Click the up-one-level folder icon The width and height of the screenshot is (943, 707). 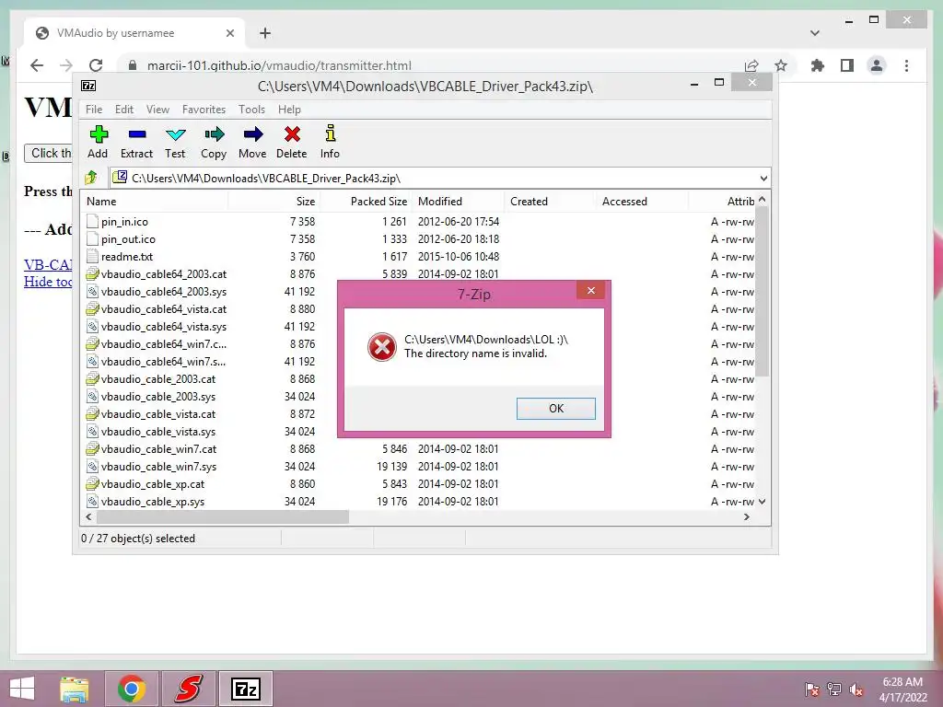click(x=91, y=178)
